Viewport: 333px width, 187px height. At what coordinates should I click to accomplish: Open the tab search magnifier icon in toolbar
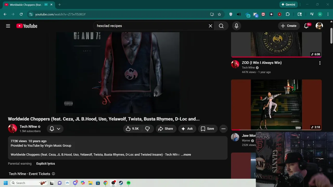click(300, 14)
